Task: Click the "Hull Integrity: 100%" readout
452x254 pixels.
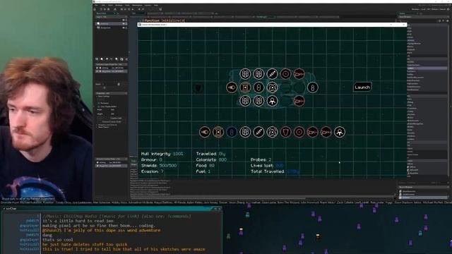Action: (x=162, y=154)
